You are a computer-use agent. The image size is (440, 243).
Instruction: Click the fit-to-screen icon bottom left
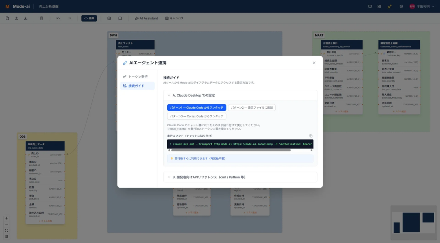coord(6,230)
